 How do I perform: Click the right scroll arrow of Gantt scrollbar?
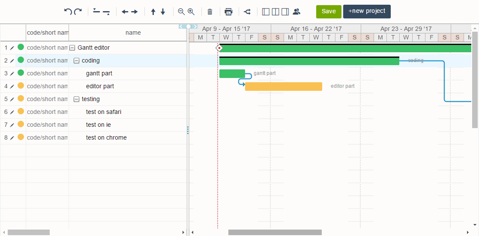point(468,233)
